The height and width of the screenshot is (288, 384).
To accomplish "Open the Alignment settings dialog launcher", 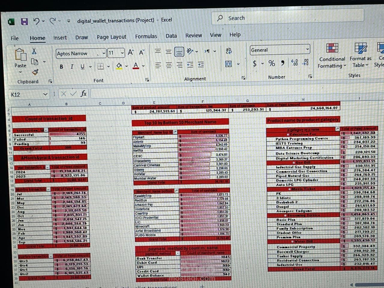I will tap(243, 78).
